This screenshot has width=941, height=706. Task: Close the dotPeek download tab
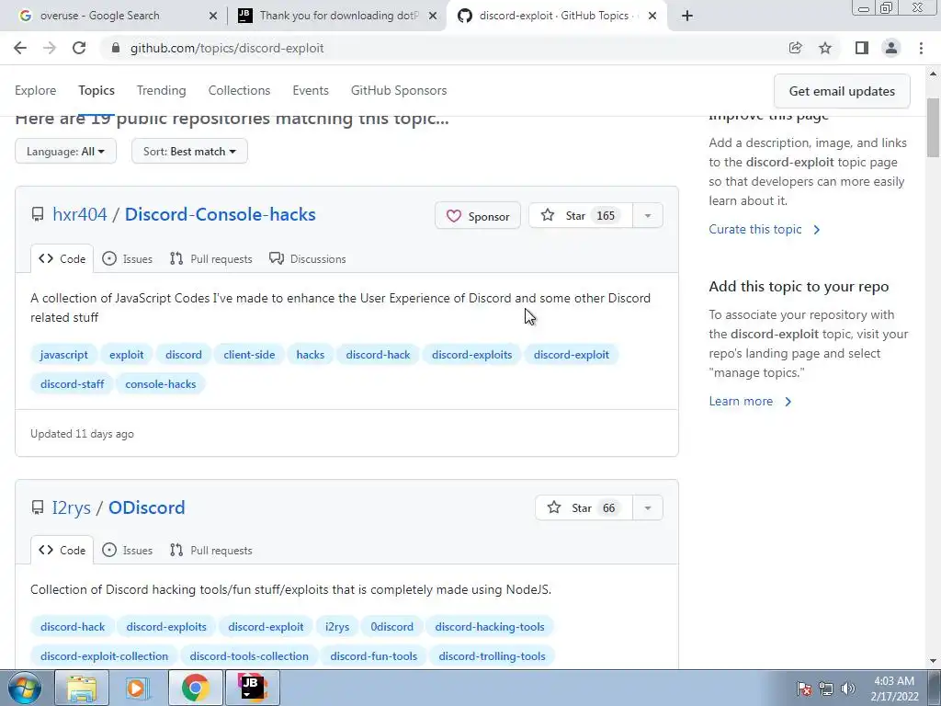pos(433,16)
